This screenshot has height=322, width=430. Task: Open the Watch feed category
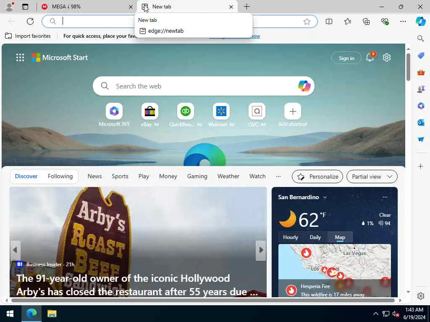257,176
